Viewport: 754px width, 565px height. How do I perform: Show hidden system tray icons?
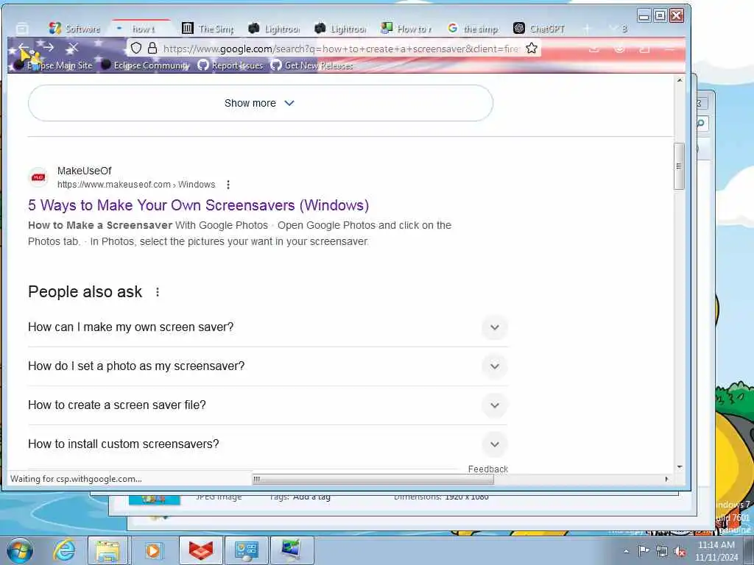click(x=626, y=551)
